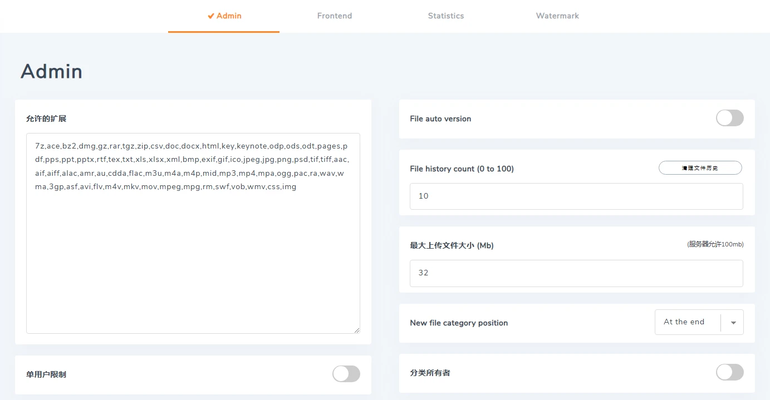This screenshot has height=400, width=770.
Task: Click the 最大上传文件大小 label
Action: point(452,245)
